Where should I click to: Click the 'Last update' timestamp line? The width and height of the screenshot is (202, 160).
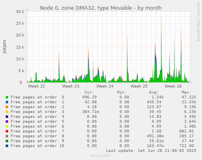151,151
